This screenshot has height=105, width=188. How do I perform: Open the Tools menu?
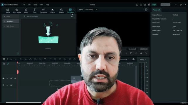click(x=35, y=5)
